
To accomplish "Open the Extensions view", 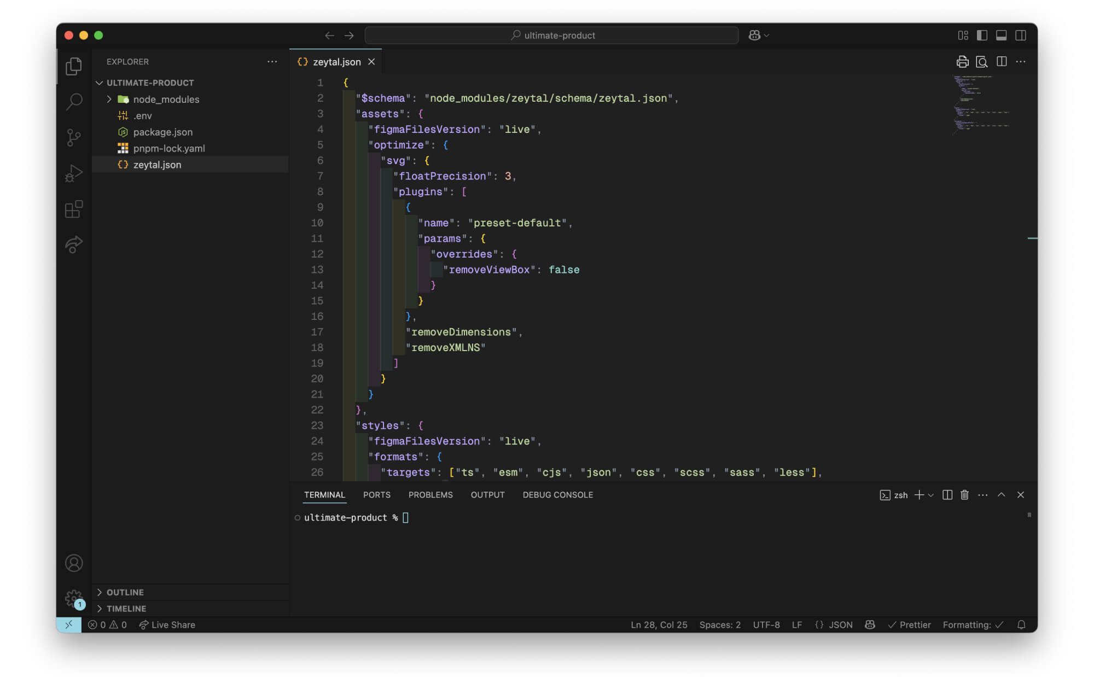I will tap(74, 209).
